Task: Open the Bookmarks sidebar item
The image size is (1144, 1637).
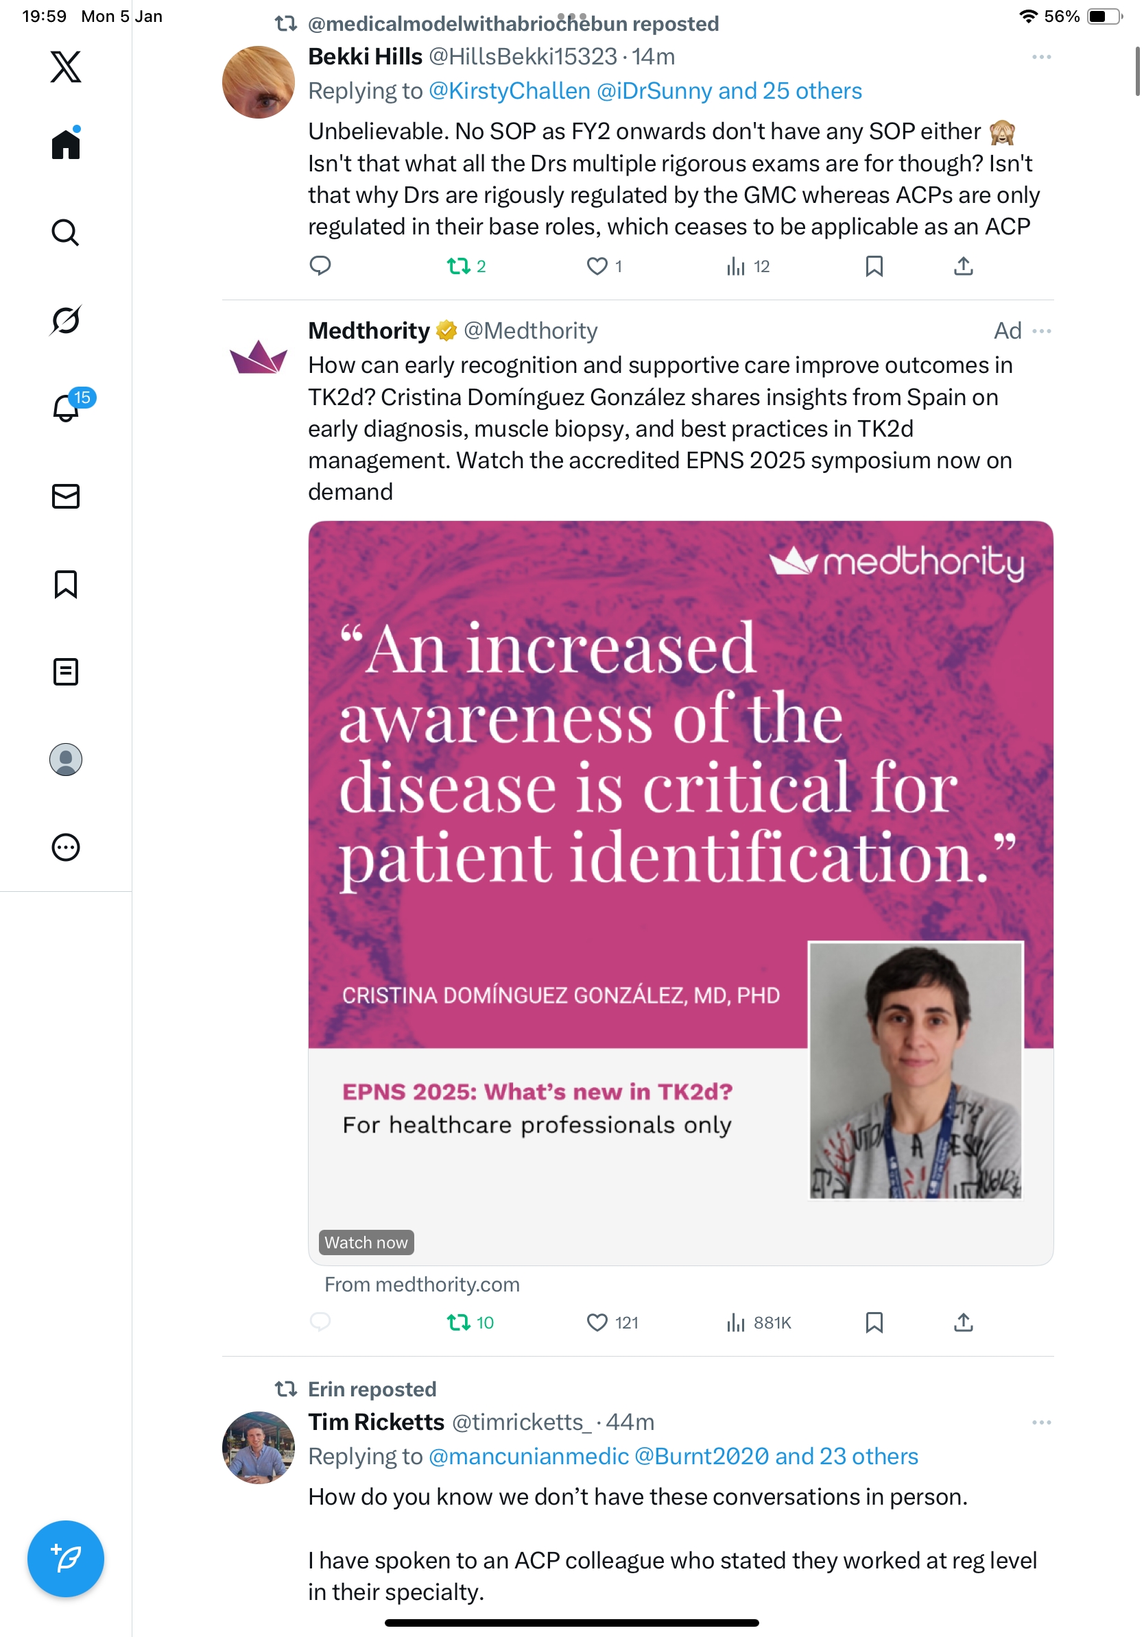Action: point(66,584)
